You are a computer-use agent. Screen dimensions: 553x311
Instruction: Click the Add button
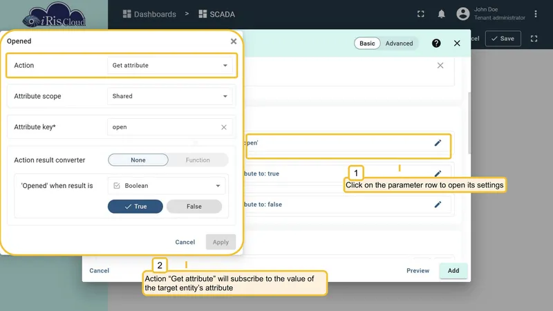[453, 270]
